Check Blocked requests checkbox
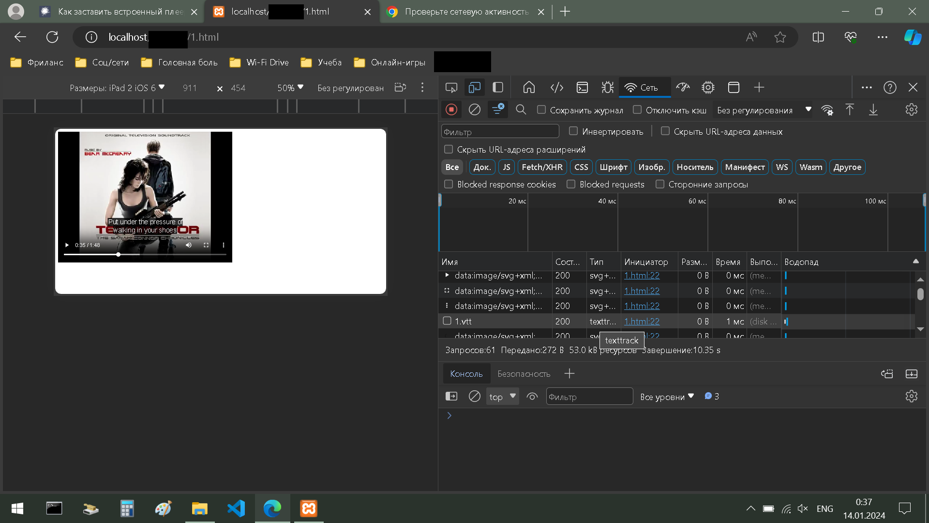The image size is (929, 523). 571,185
